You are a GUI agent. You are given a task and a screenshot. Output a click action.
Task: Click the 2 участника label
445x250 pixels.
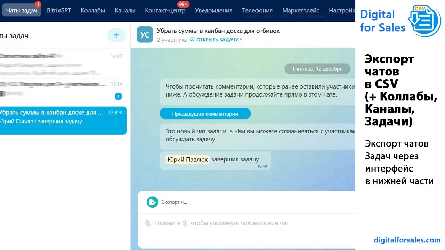[172, 40]
